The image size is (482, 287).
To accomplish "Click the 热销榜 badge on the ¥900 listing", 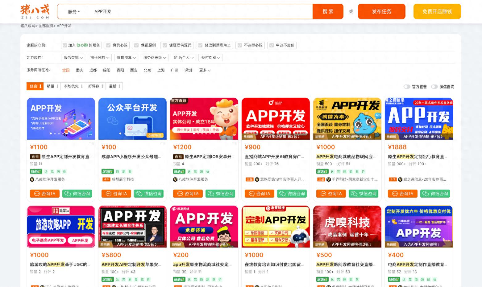I will 249,137.
